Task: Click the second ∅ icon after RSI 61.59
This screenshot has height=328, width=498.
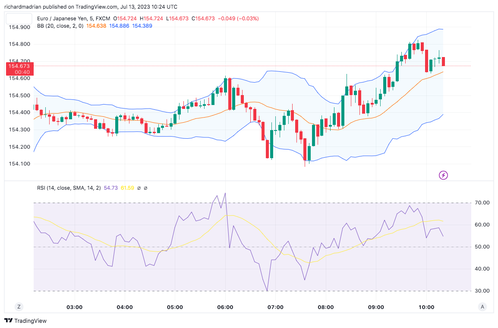Action: tap(145, 188)
